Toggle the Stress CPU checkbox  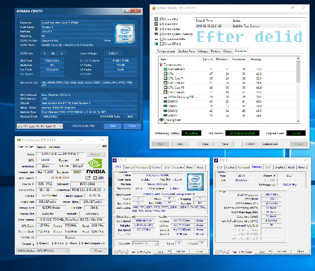click(161, 19)
